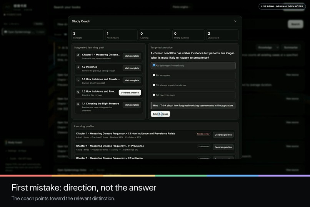Mark 1.4 Choosing the Right Measure complete
310x207 pixels.
click(x=132, y=105)
